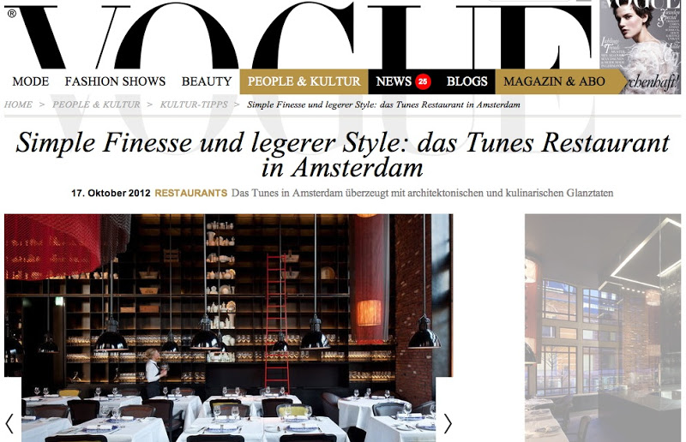The width and height of the screenshot is (686, 442).
Task: Click the article headline about Tunes Restaurant
Action: point(342,155)
